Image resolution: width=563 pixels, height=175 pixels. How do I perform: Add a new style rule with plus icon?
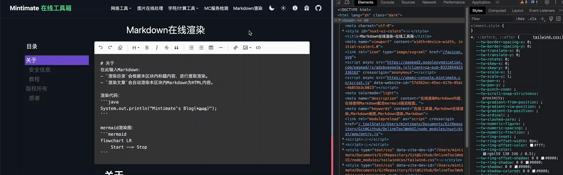click(543, 19)
